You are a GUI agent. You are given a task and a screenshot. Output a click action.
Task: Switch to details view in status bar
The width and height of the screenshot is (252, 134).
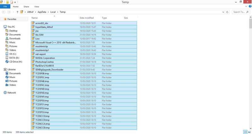tap(245, 132)
